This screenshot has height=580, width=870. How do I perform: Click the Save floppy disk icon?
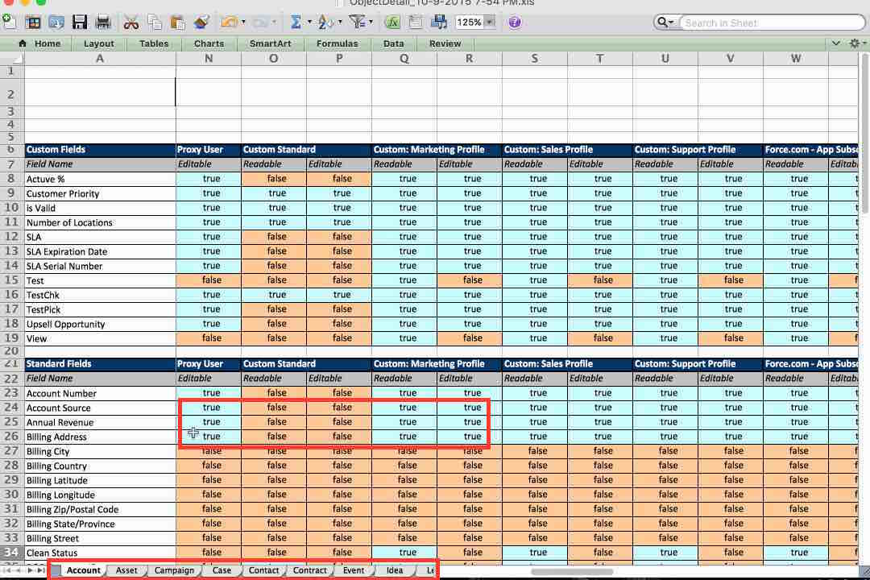coord(79,23)
